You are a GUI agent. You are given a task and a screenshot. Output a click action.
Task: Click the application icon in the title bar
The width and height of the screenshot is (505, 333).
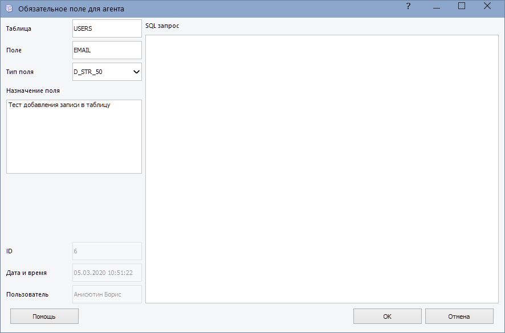pyautogui.click(x=9, y=9)
